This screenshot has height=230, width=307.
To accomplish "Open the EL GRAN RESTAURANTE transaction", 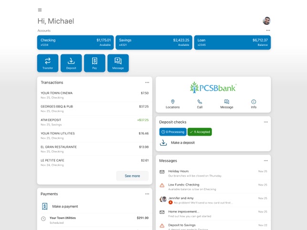I will tap(95, 149).
